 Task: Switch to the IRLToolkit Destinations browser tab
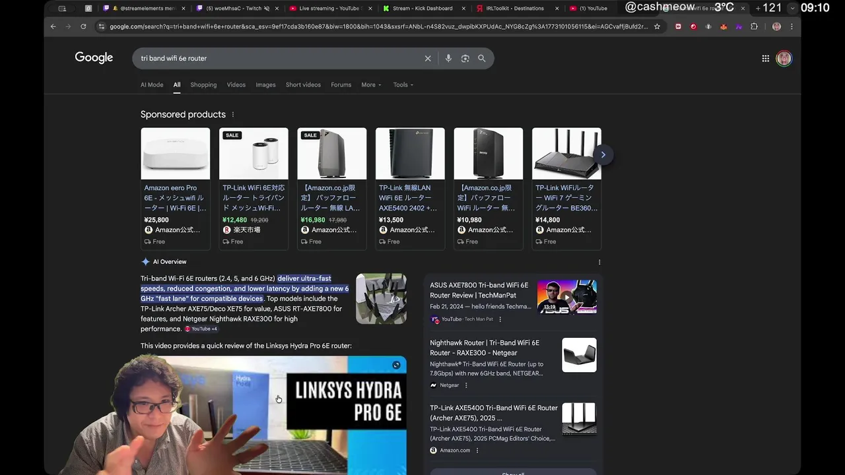pyautogui.click(x=516, y=9)
